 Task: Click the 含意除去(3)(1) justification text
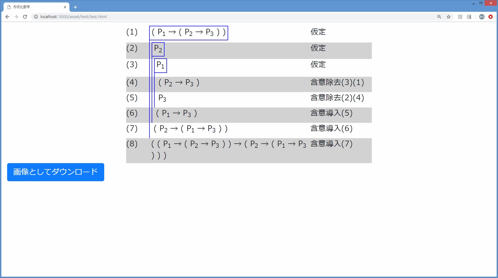click(337, 83)
